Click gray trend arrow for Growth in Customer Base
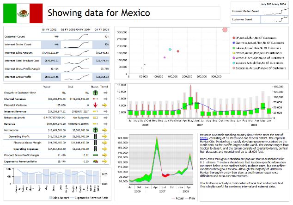Viewport: 293px width, 205px height. click(x=105, y=93)
